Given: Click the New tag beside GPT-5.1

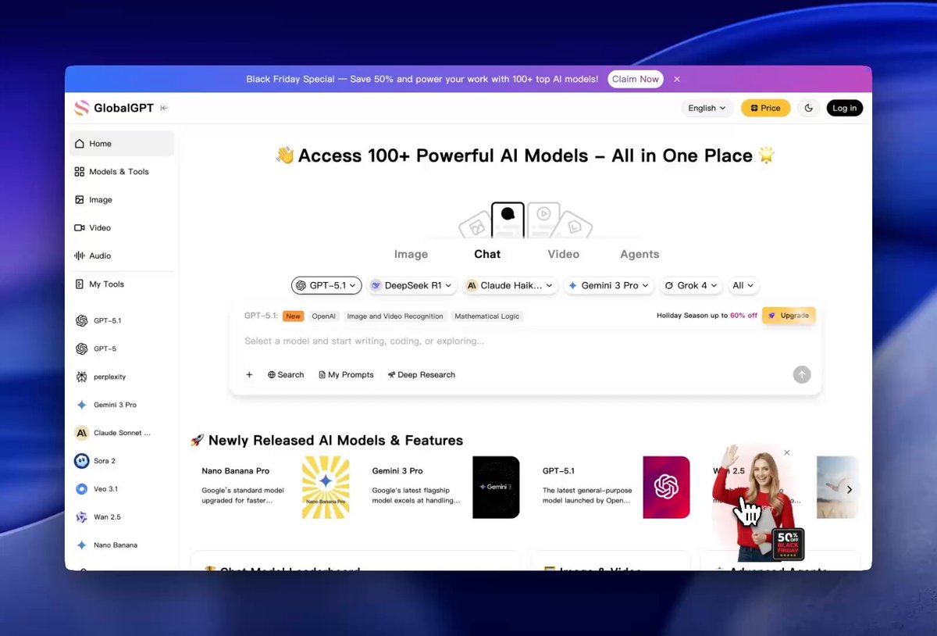Looking at the screenshot, I should point(294,316).
